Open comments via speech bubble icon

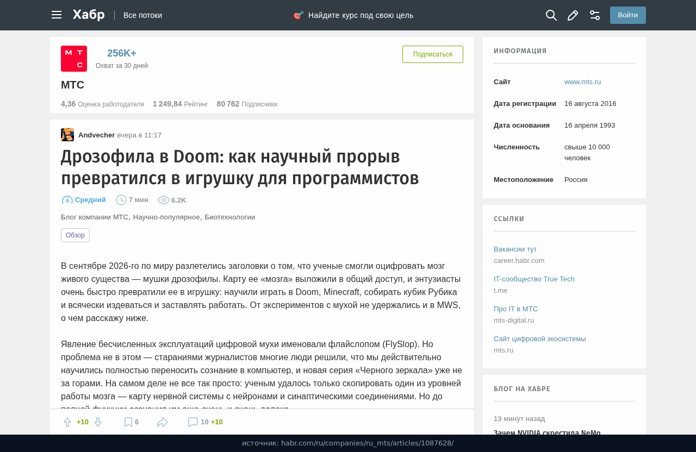pyautogui.click(x=193, y=422)
